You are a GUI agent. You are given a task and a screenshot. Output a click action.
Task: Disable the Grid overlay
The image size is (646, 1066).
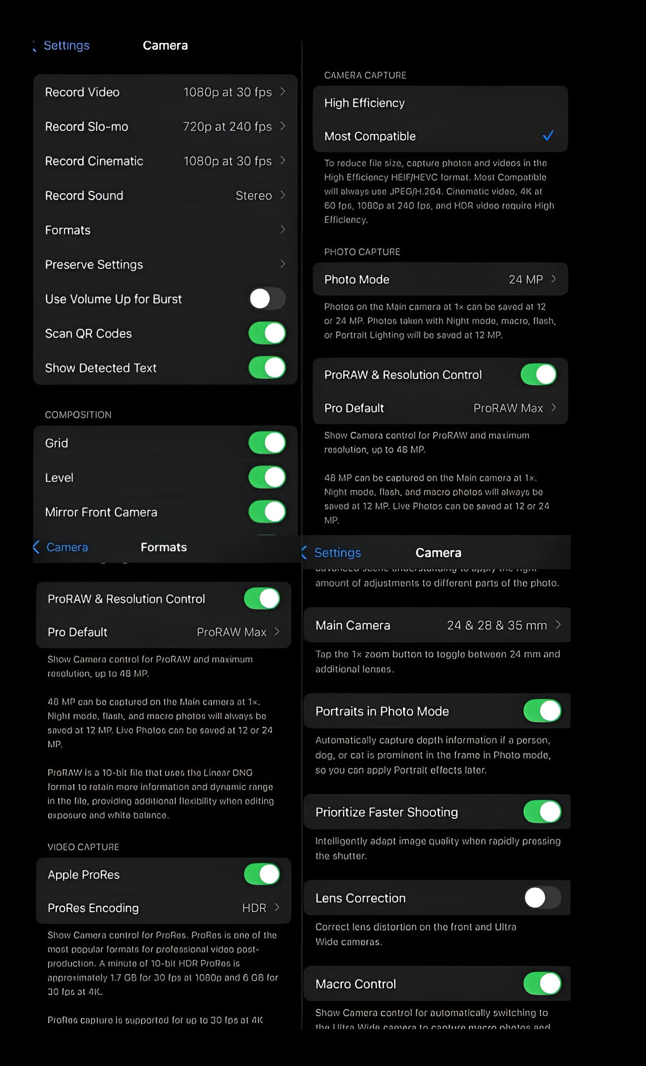coord(266,443)
